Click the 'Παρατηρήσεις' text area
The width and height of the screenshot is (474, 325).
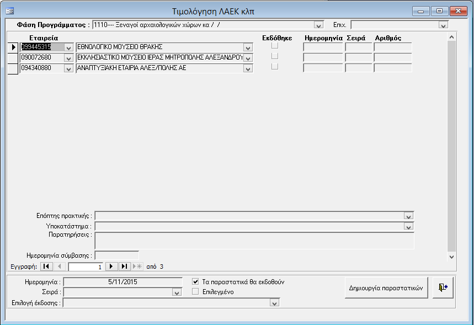coord(254,240)
